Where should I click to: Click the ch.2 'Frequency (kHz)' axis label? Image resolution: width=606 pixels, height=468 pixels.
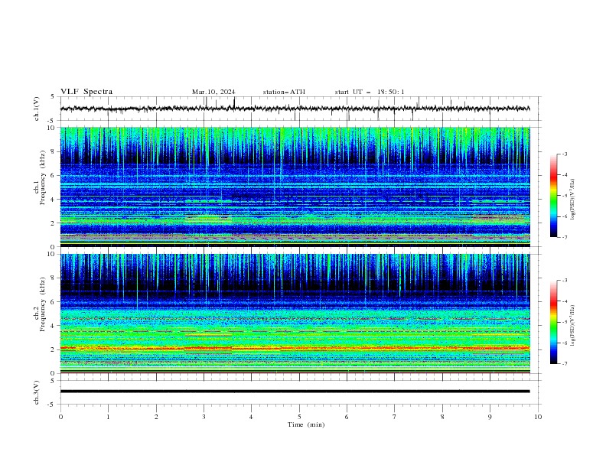pyautogui.click(x=42, y=304)
